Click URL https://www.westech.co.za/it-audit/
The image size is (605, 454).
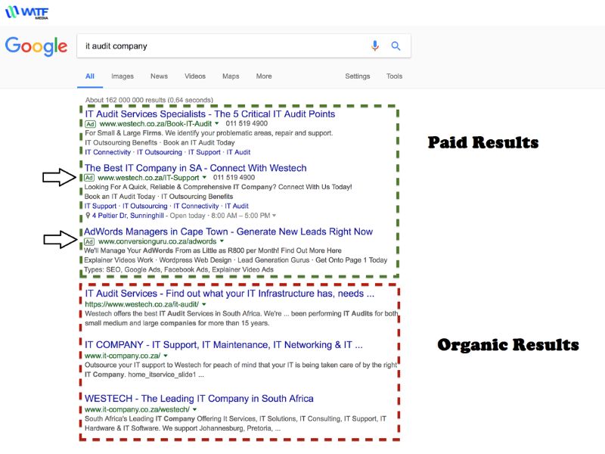point(142,304)
